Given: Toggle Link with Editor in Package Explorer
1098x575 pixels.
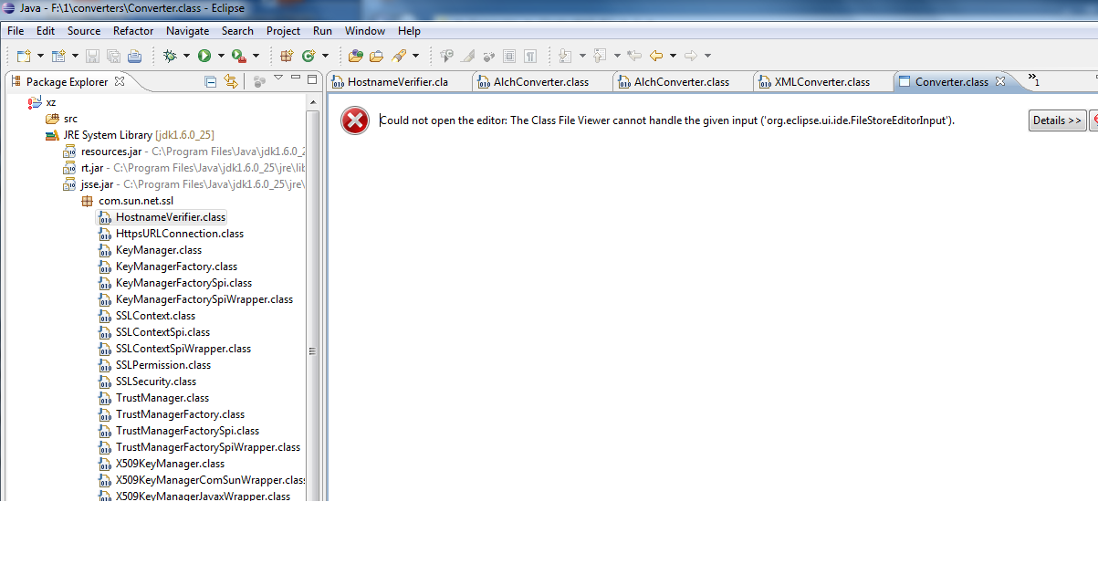Looking at the screenshot, I should 231,81.
